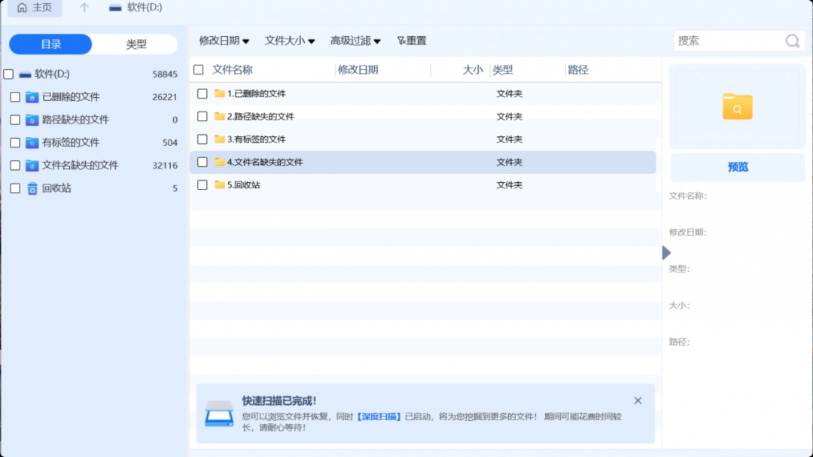813x457 pixels.
Task: Click inside the 搜索 search field
Action: 726,41
